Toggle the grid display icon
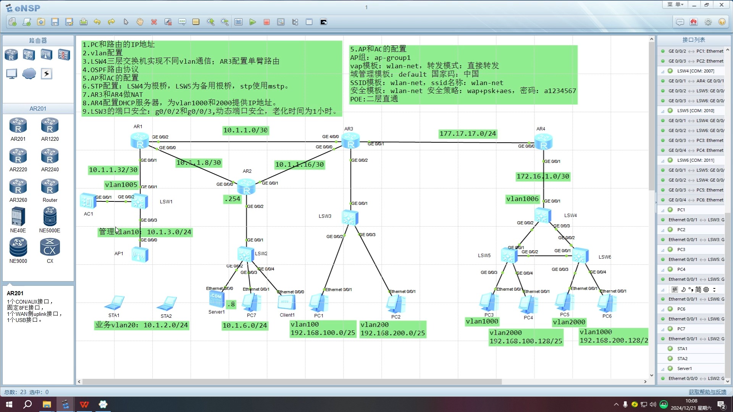733x412 pixels. (309, 22)
